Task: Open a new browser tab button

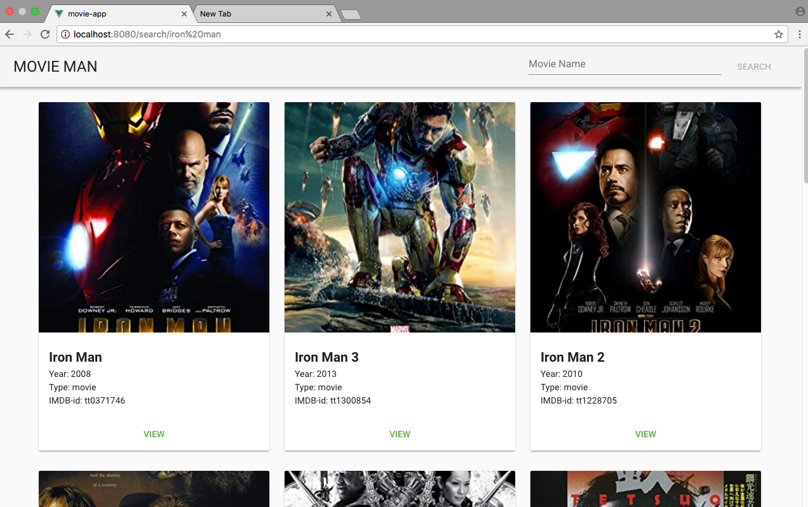Action: point(351,15)
